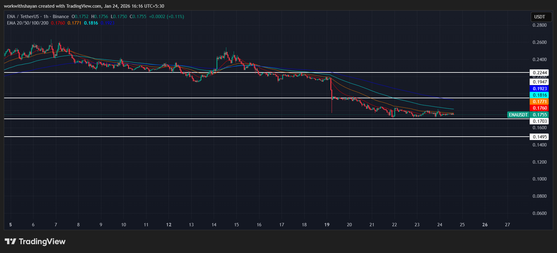Click the cyan 0.1816 EMA axis label
The width and height of the screenshot is (557, 253).
pyautogui.click(x=540, y=95)
